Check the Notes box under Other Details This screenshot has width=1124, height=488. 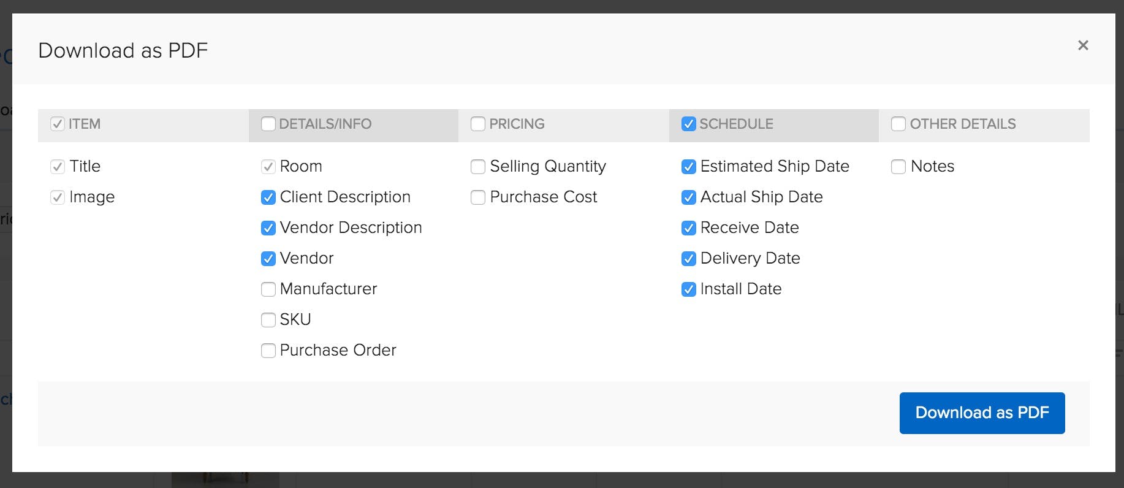[x=898, y=166]
